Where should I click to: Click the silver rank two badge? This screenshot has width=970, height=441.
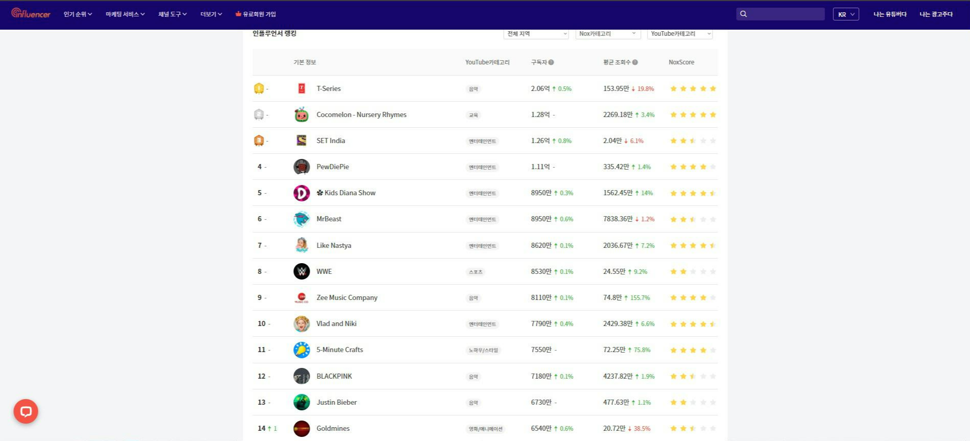click(259, 114)
